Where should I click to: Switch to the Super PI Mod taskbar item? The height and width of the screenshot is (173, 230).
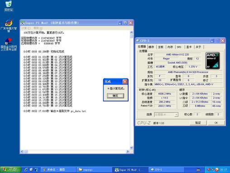click(130, 170)
